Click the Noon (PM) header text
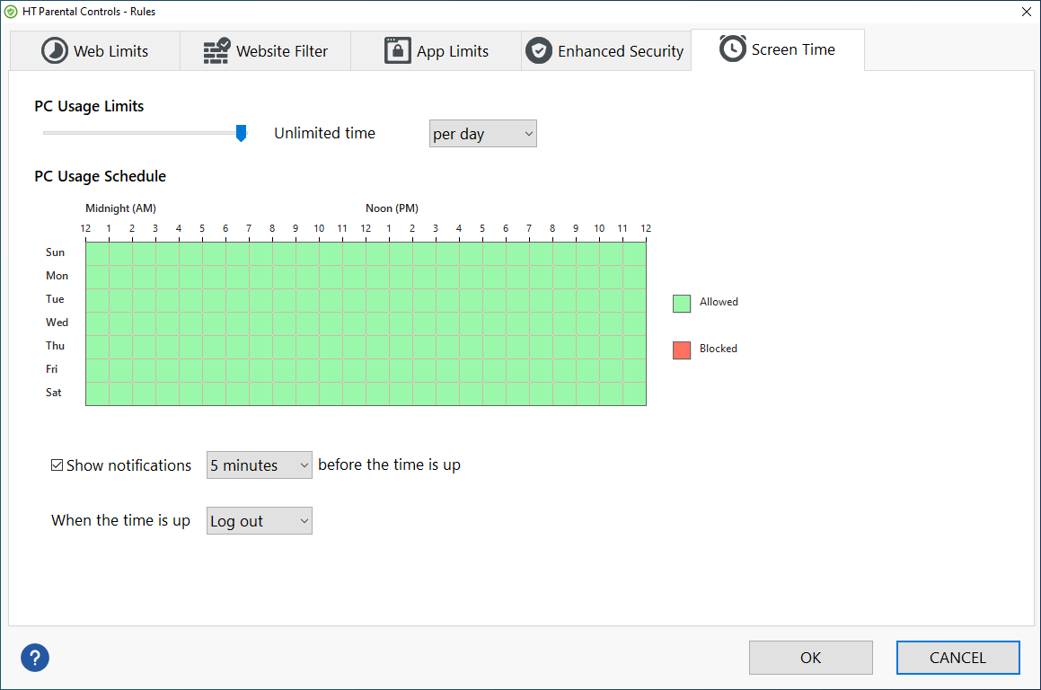 [392, 208]
